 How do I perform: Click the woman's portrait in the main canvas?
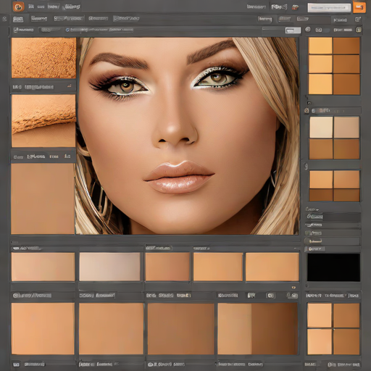187,136
